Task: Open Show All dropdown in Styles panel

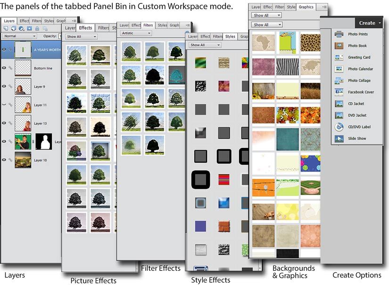Action: coord(205,45)
